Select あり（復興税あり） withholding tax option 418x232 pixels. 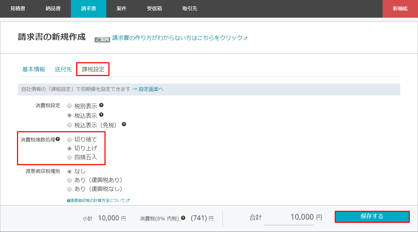(69, 180)
